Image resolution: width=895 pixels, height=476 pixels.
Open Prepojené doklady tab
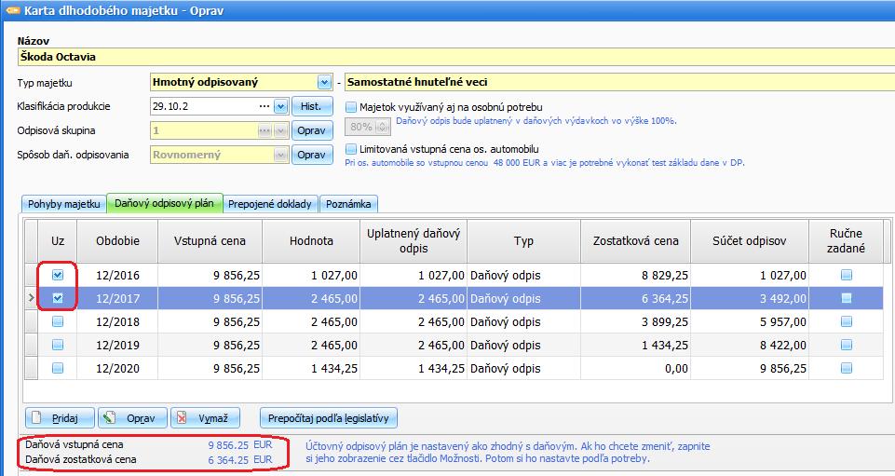tap(270, 204)
